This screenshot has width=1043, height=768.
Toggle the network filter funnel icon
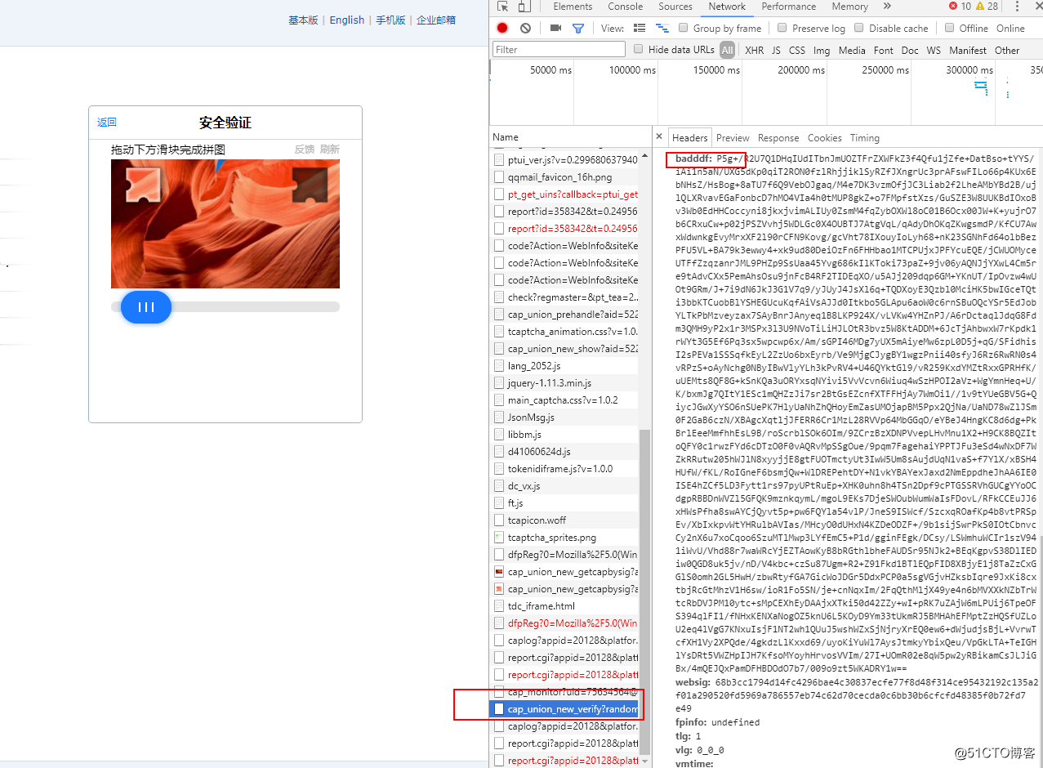(x=578, y=28)
